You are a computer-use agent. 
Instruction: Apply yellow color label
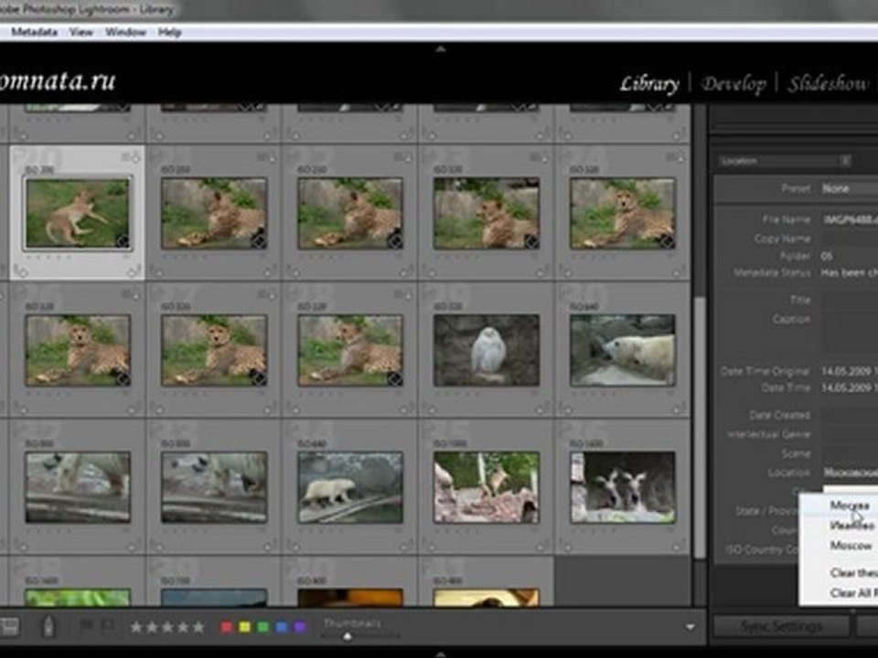(x=244, y=627)
